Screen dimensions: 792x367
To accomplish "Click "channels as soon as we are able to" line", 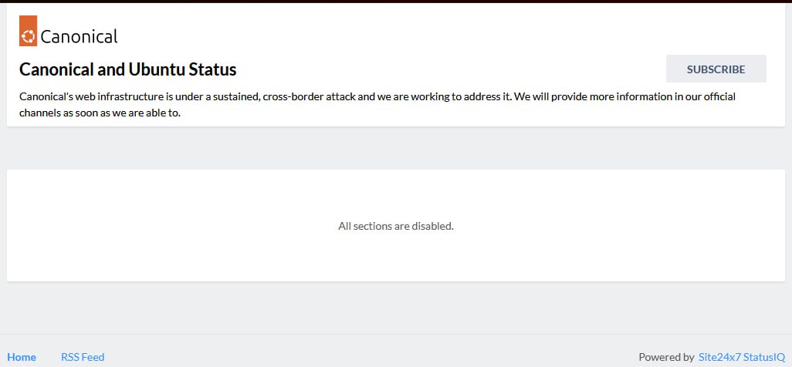I will tap(100, 113).
